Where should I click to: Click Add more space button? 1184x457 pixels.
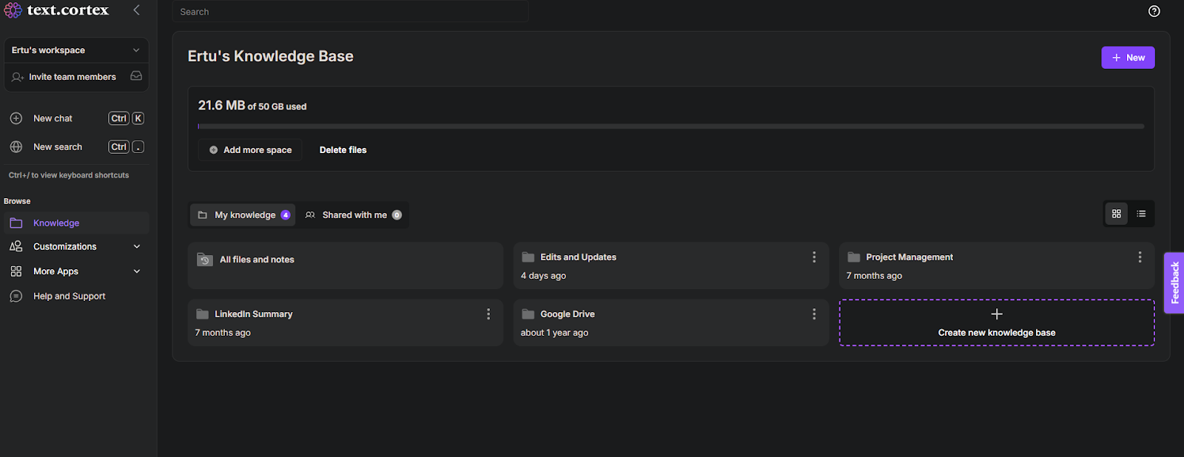[x=250, y=150]
